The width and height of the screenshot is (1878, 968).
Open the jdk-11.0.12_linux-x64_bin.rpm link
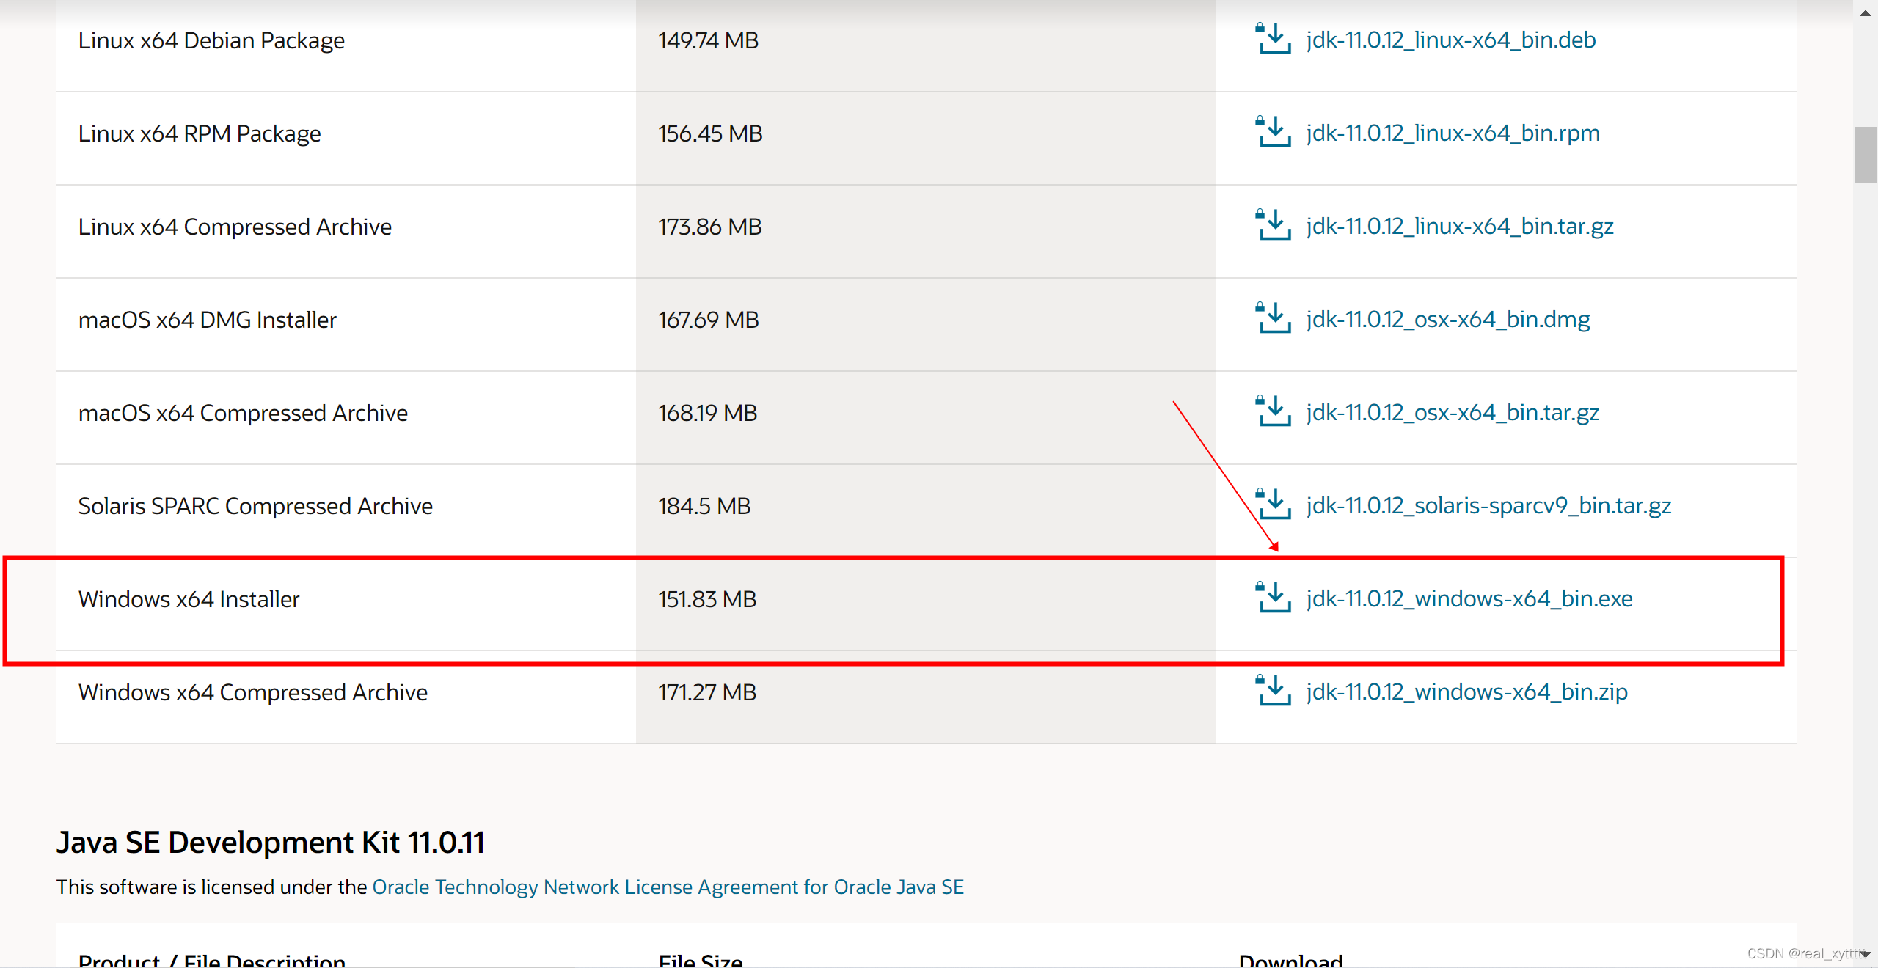(x=1453, y=133)
